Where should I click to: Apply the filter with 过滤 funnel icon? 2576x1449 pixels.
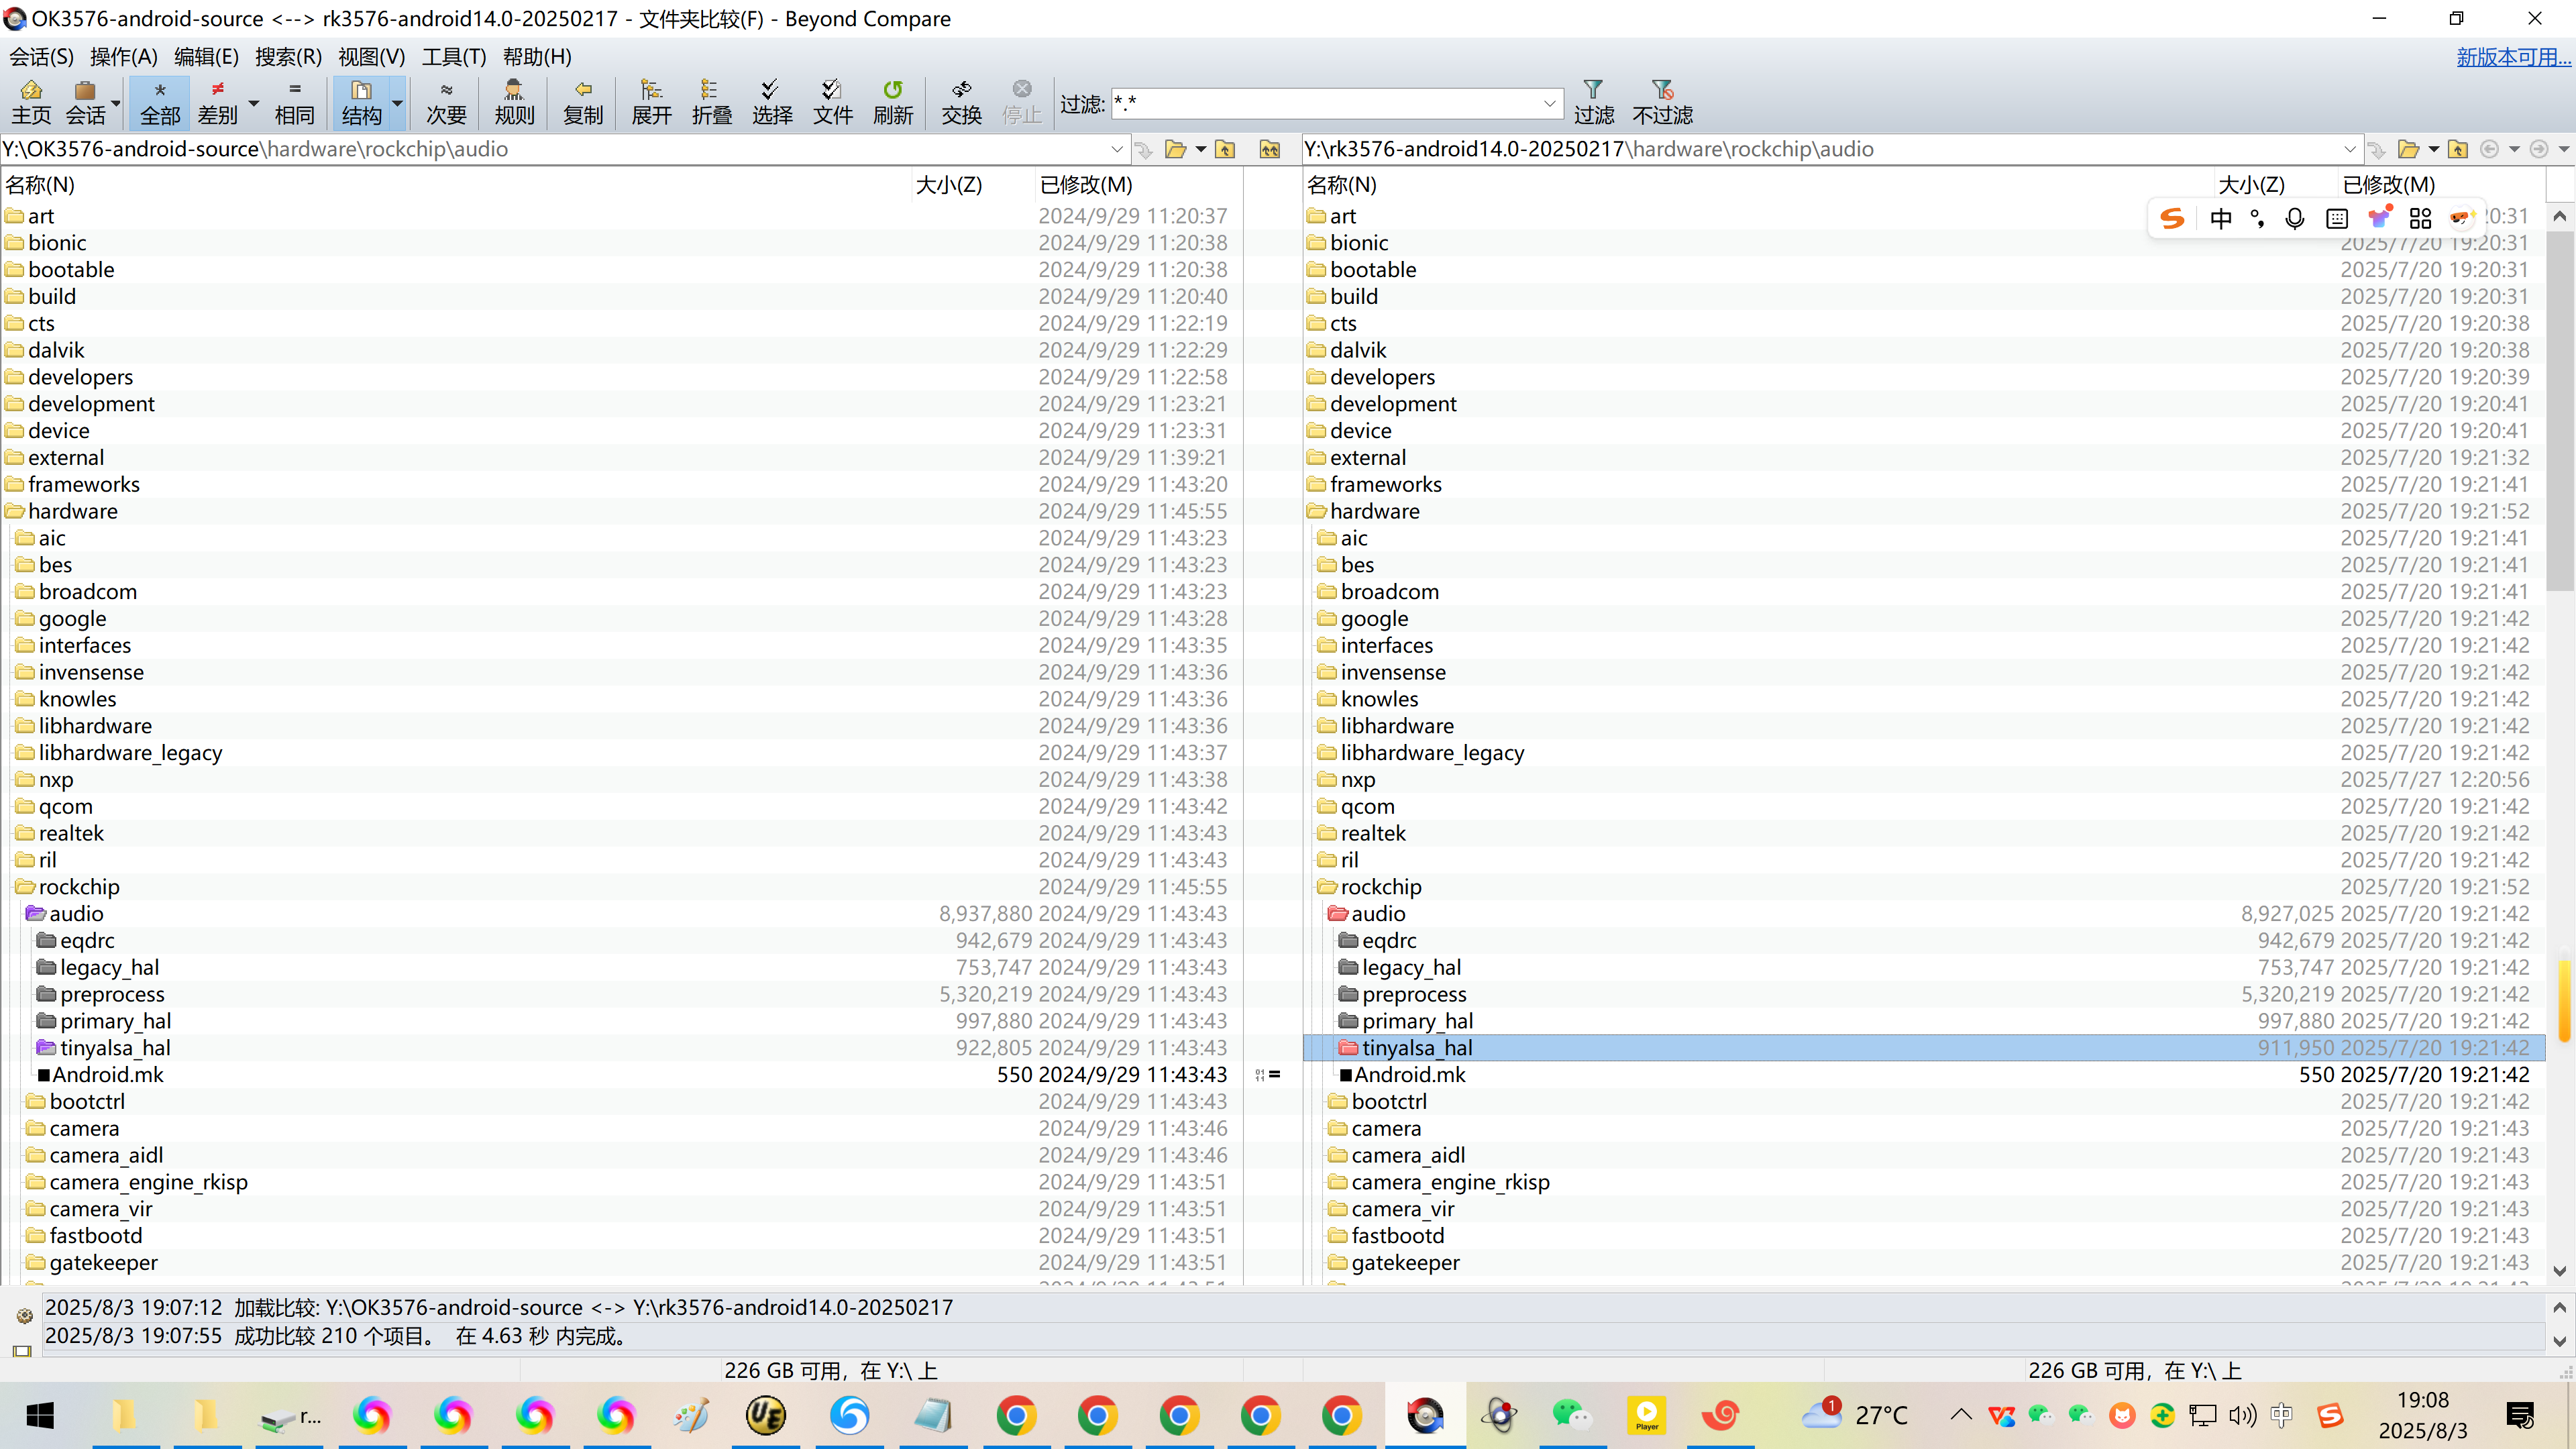1594,103
